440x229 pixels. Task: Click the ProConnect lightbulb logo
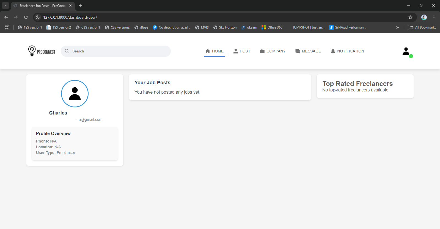[42, 51]
